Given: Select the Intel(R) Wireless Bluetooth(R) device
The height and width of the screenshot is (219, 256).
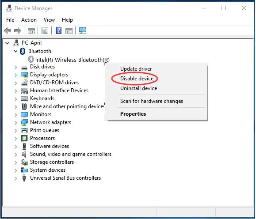Looking at the screenshot, I should click(73, 60).
